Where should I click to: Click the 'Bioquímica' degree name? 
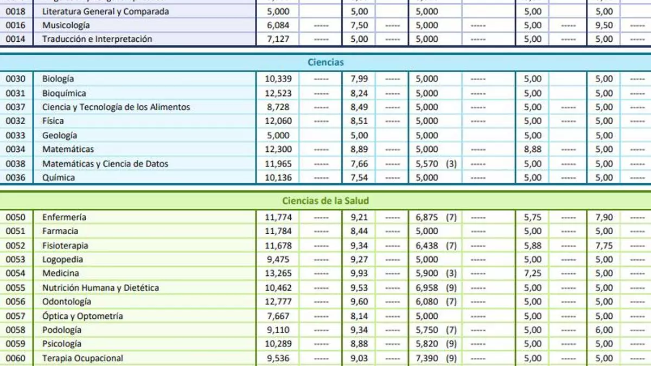pos(64,93)
